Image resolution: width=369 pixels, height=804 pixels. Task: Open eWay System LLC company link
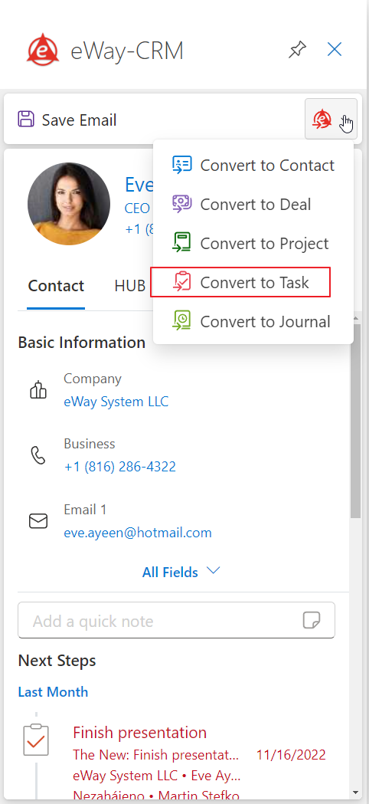point(116,402)
